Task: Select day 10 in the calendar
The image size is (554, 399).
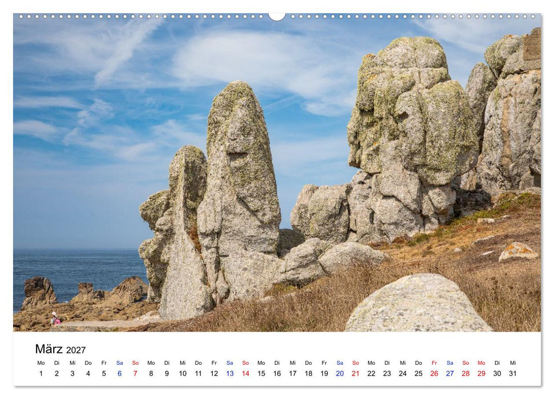Action: [x=183, y=373]
